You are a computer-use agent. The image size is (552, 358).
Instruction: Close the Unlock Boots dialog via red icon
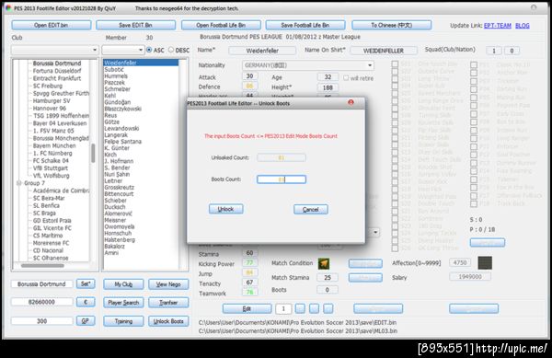[x=351, y=102]
